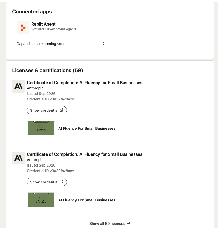Click external link icon in first Show credential

62,110
